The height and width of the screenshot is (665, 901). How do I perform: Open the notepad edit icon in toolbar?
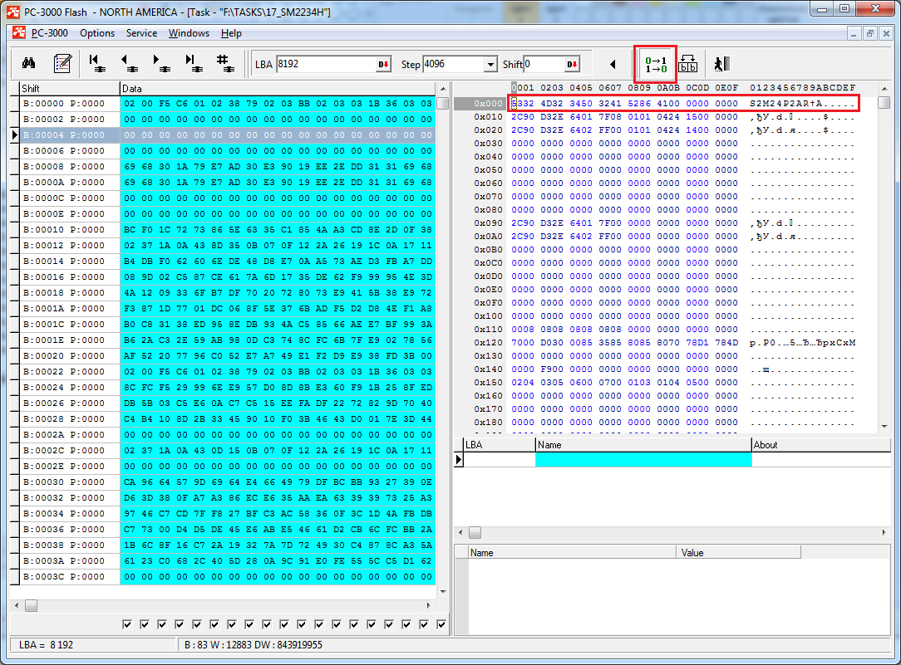tap(62, 64)
